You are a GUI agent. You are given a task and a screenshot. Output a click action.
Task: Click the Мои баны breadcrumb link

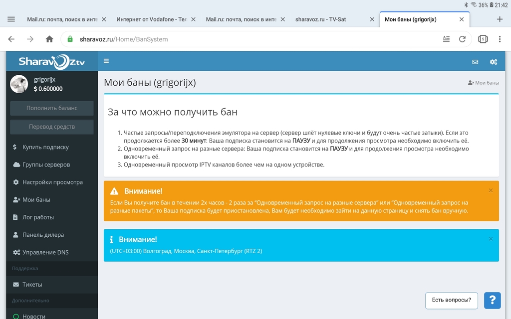click(x=483, y=83)
